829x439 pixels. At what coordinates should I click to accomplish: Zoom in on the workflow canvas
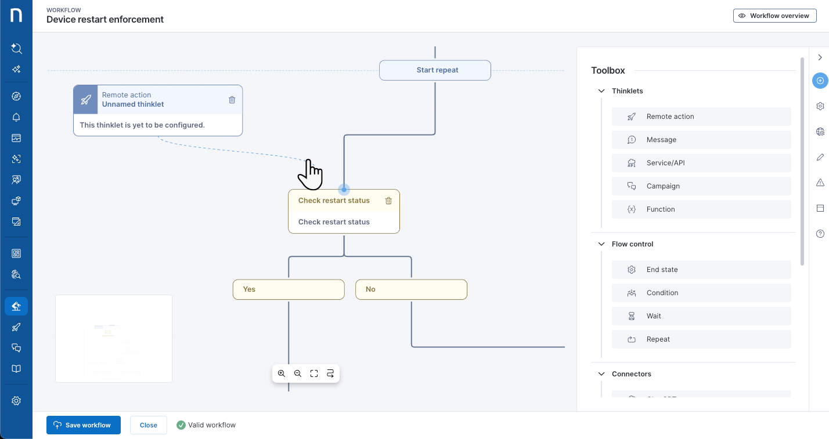282,373
